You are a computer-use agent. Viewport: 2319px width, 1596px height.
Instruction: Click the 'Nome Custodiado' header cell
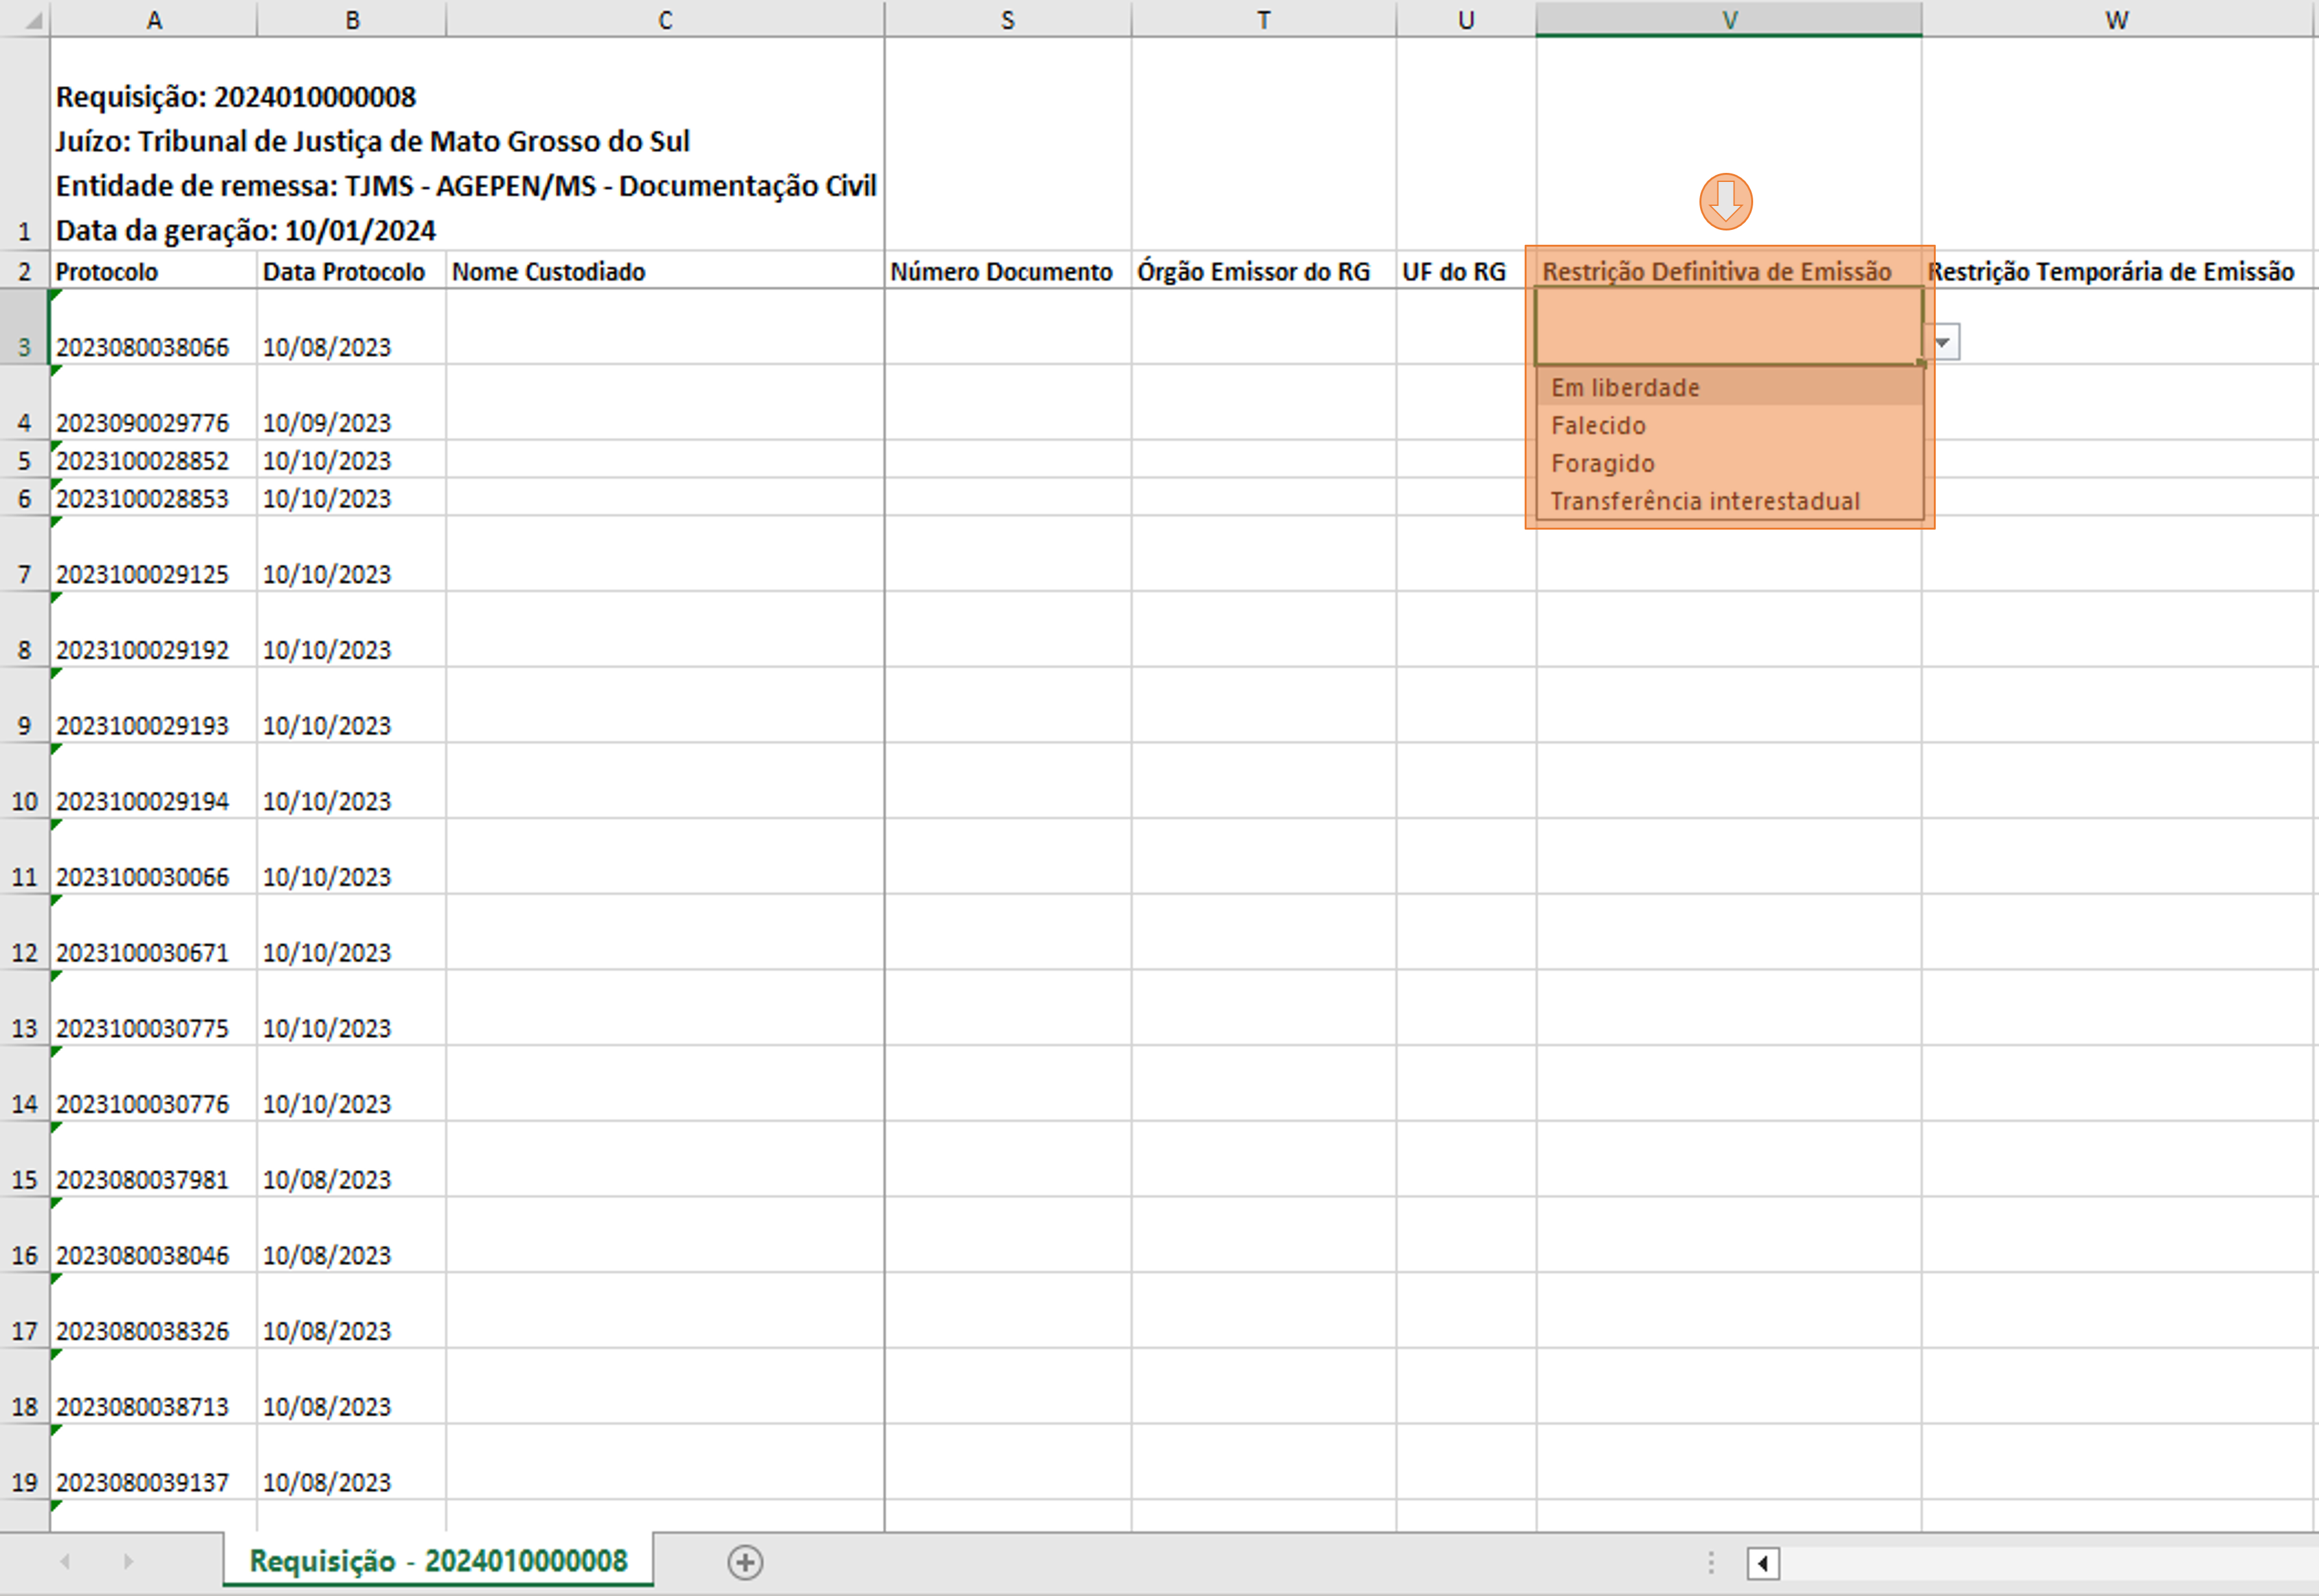point(665,271)
